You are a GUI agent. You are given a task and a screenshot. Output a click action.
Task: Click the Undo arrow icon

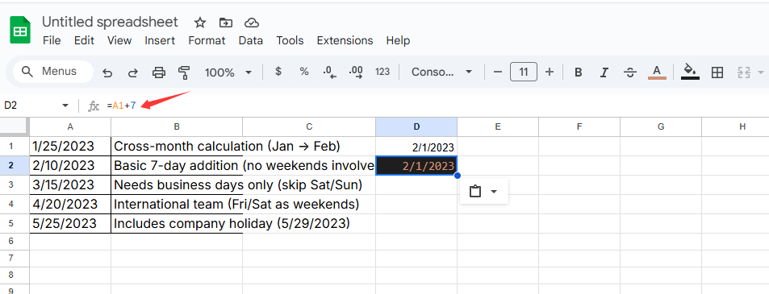[107, 72]
